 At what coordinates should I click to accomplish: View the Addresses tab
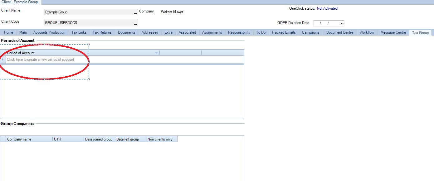tap(150, 32)
